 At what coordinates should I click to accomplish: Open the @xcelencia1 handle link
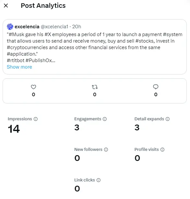[x=54, y=27]
